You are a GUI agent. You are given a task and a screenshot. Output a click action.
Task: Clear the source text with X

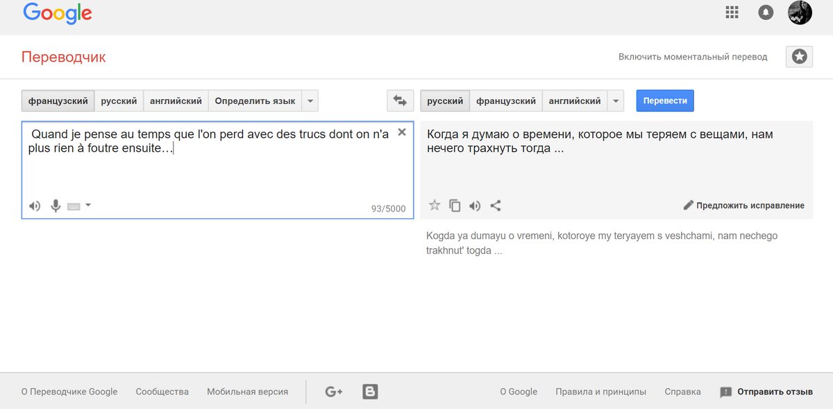401,132
